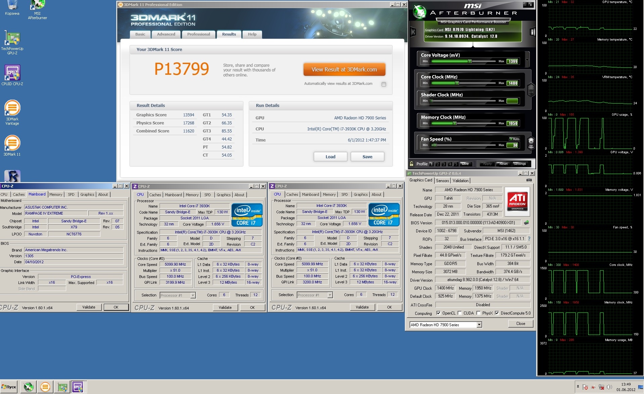The width and height of the screenshot is (644, 394).
Task: Uncheck the DirectCompute 5.0 checkbox in GPU-Z
Action: point(497,313)
